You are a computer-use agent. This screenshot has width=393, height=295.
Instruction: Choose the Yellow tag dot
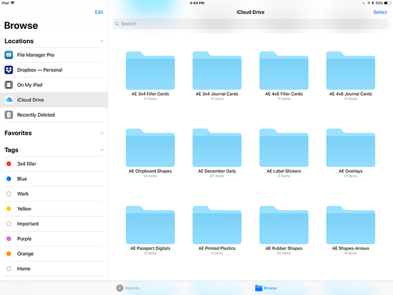pos(9,209)
